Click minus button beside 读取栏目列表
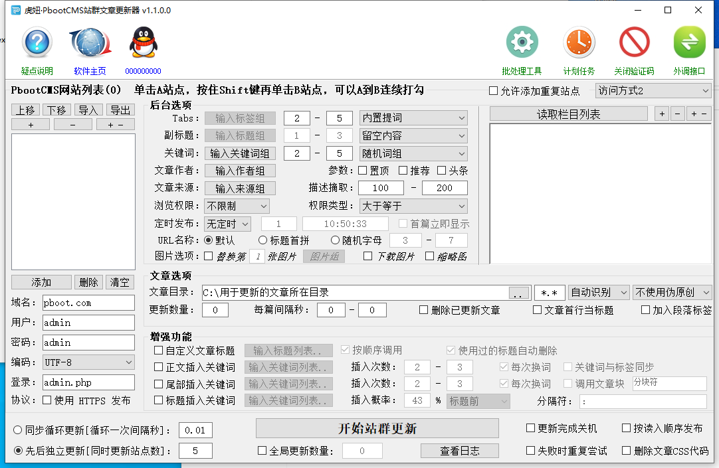This screenshot has width=719, height=468. click(678, 114)
